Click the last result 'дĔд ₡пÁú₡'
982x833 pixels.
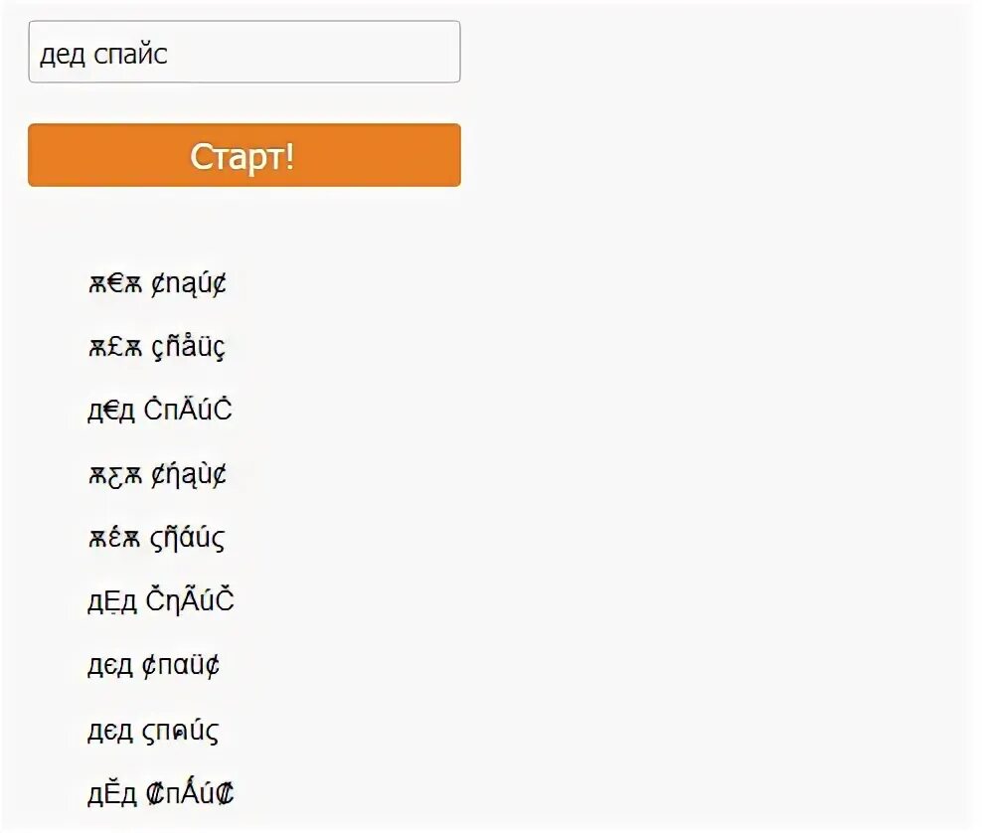160,793
